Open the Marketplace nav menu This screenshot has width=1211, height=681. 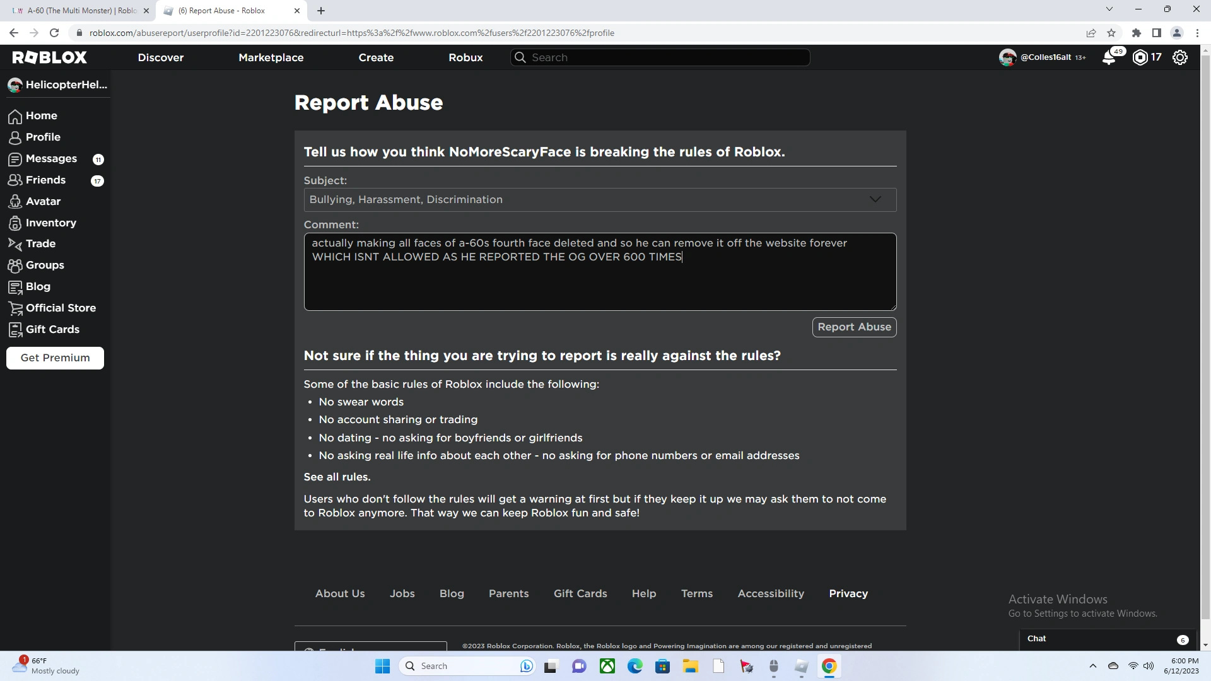coord(271,57)
